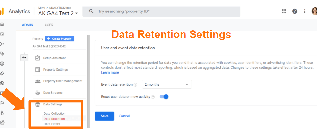Select Data Retention submenu item
The width and height of the screenshot is (317, 133).
point(54,119)
